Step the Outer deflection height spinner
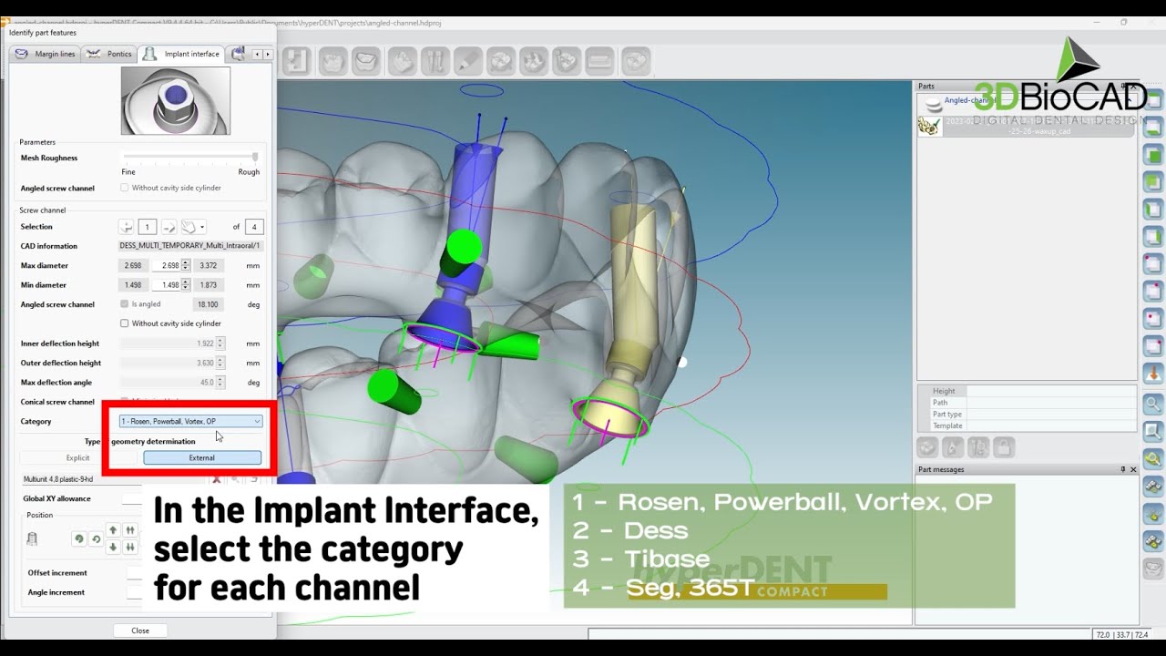 click(220, 363)
